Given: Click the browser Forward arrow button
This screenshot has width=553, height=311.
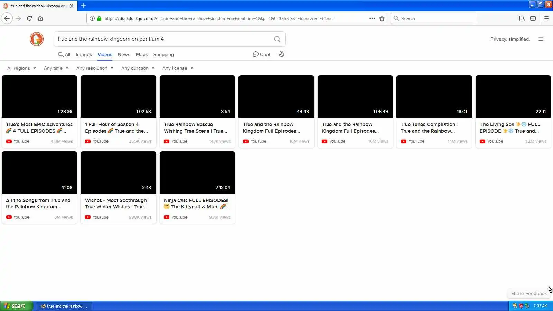Looking at the screenshot, I should tap(19, 18).
